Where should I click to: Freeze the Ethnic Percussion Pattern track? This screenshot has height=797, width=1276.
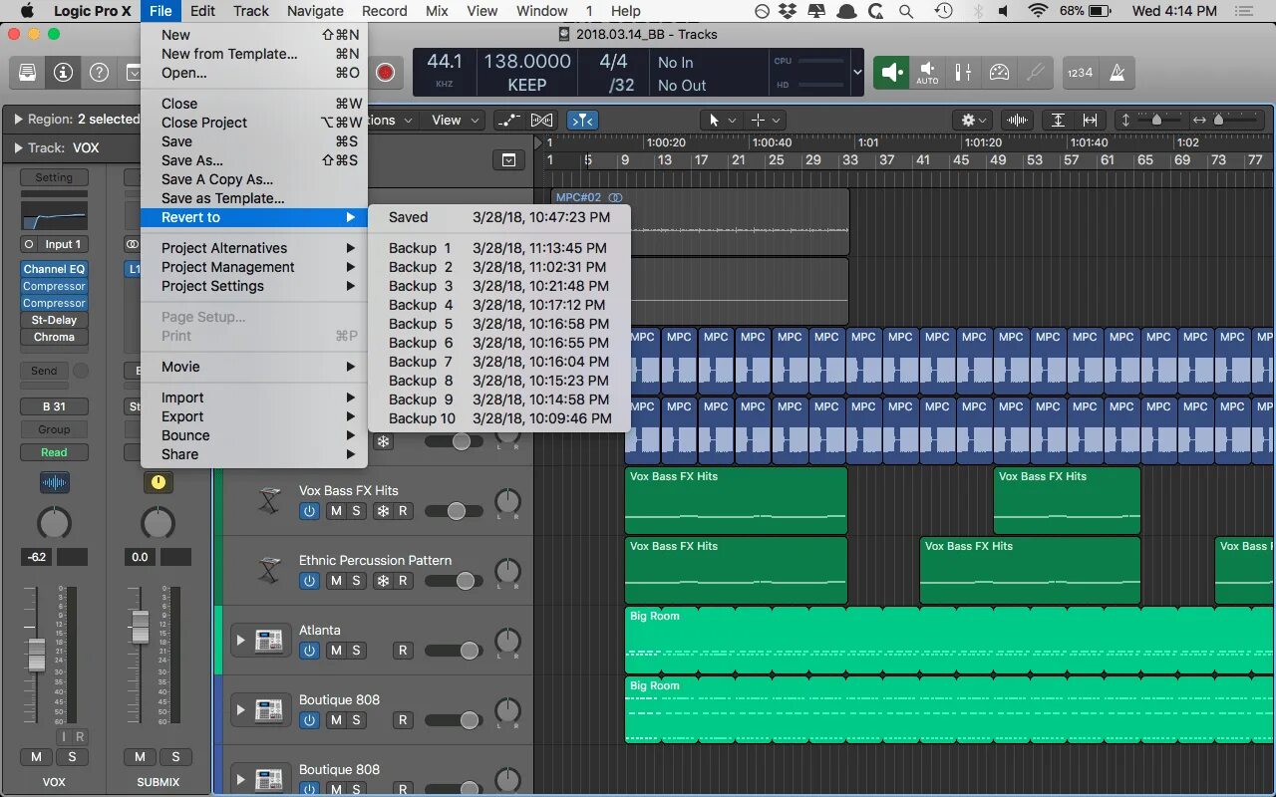tap(383, 581)
